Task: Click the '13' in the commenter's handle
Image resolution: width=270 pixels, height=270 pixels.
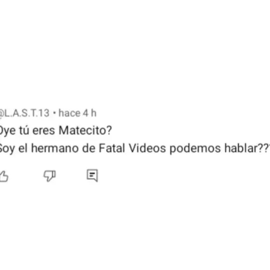Action: 44,113
